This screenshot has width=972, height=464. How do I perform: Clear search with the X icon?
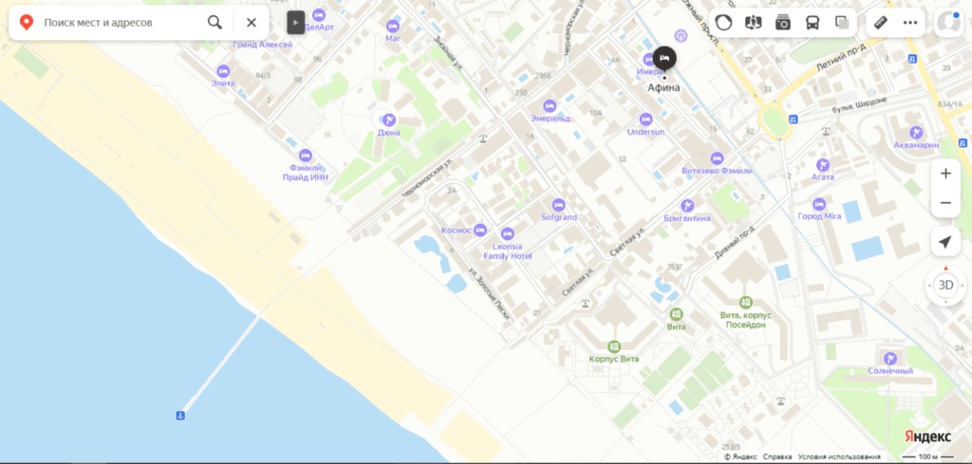click(x=251, y=22)
